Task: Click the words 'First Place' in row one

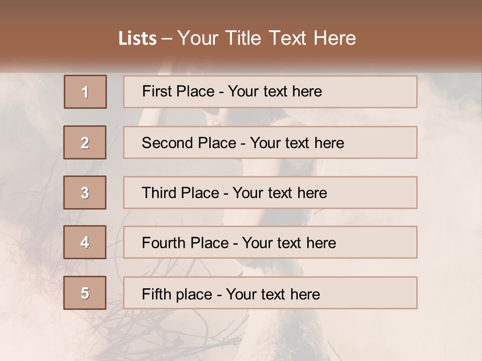Action: point(178,91)
